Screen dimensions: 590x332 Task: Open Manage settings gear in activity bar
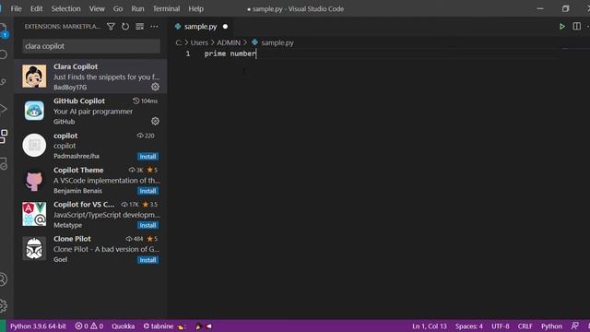(x=4, y=305)
